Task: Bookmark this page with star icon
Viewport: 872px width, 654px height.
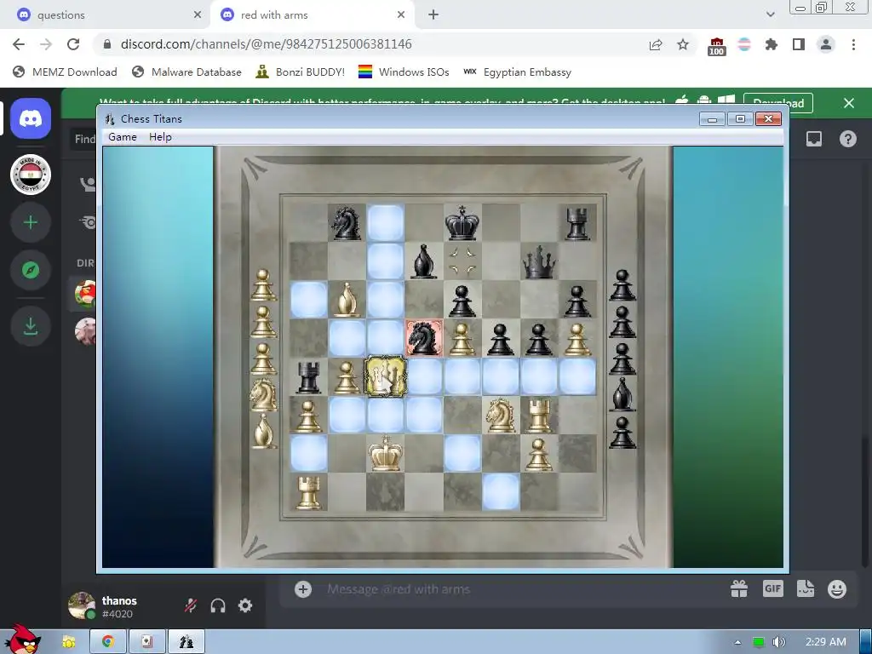Action: [683, 44]
